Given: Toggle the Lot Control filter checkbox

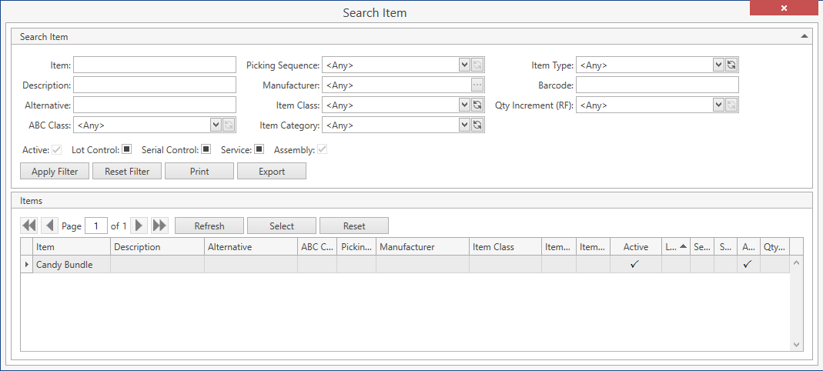Looking at the screenshot, I should point(126,149).
